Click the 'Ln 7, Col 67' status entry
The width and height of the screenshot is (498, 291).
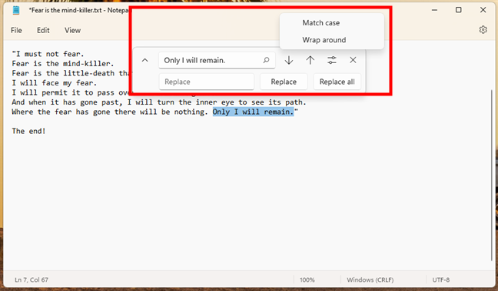[32, 280]
